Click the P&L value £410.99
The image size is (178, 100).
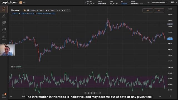pyautogui.click(x=124, y=4)
